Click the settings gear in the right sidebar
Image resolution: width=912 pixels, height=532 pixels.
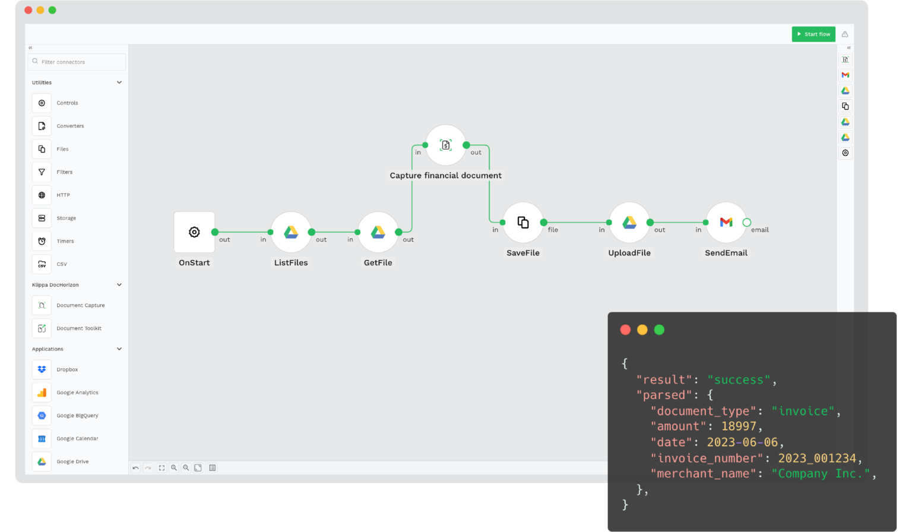(845, 153)
